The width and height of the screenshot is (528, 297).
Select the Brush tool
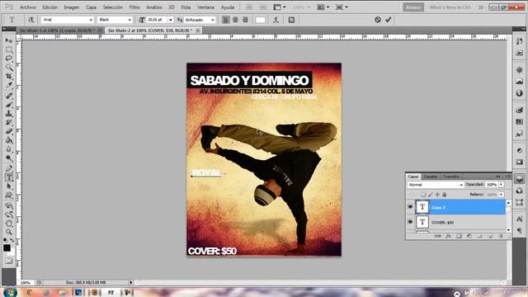(9, 105)
